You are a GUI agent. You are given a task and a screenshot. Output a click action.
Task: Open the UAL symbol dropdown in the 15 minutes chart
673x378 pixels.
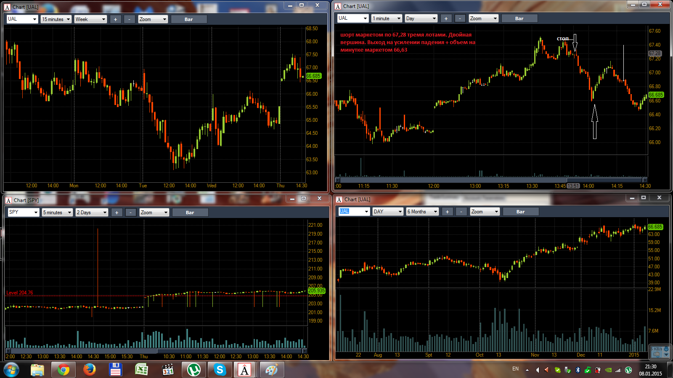coord(34,19)
